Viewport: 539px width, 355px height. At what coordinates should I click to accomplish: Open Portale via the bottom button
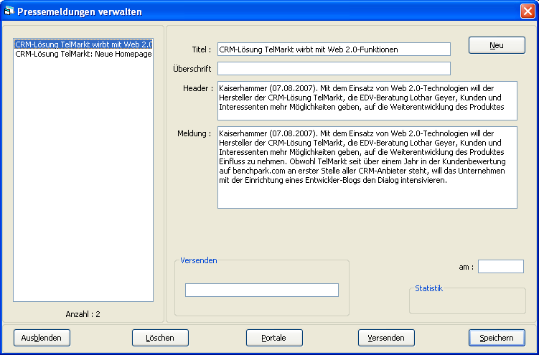point(273,338)
